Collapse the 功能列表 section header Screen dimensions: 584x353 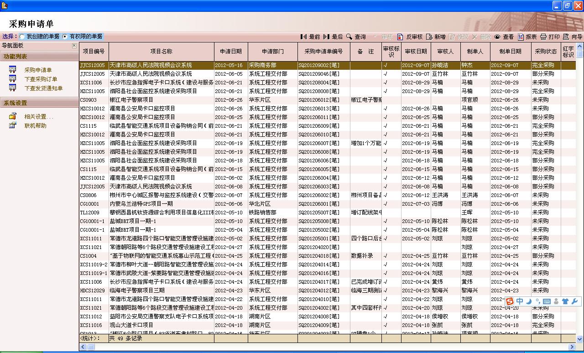39,57
